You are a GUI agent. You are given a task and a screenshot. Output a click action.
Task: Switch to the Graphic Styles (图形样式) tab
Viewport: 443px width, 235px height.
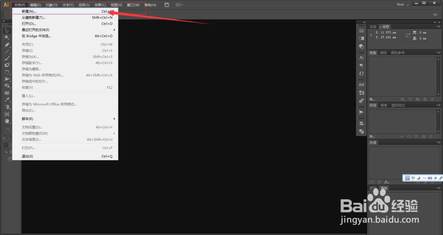pos(398,106)
